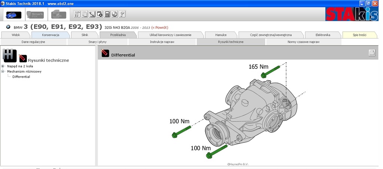
Task: Click the 320i N43 B20A engine text
Action: tap(117, 28)
